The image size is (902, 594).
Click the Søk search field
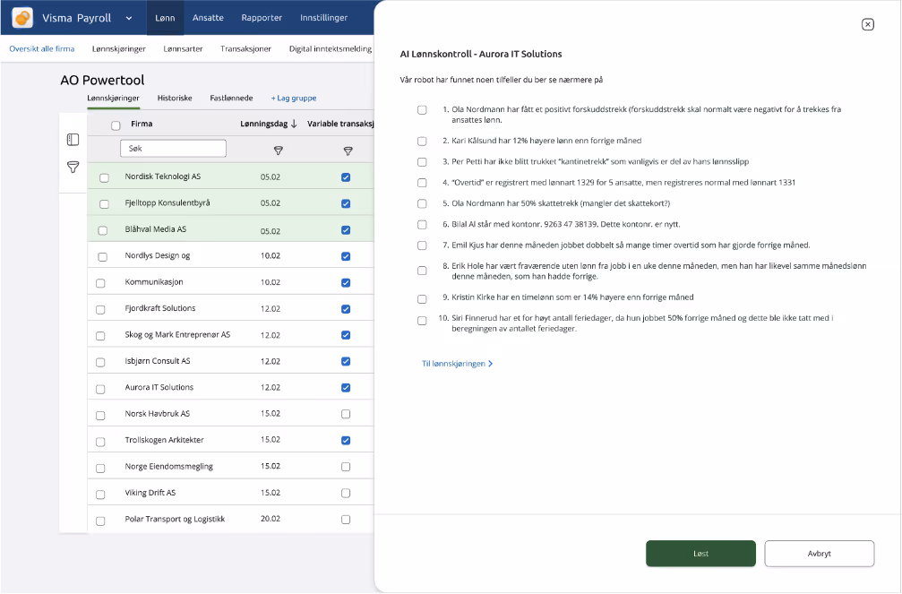click(x=173, y=149)
